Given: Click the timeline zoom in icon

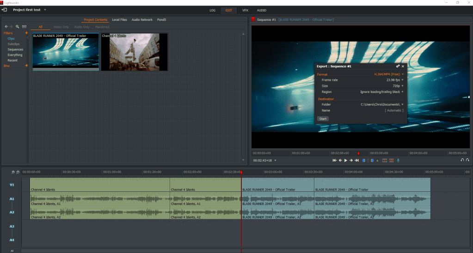Looking at the screenshot, I should click(13, 172).
